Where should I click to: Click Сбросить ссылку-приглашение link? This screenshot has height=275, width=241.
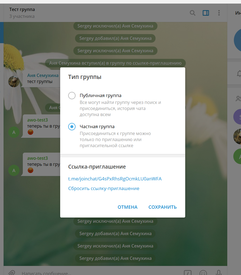[x=104, y=188]
